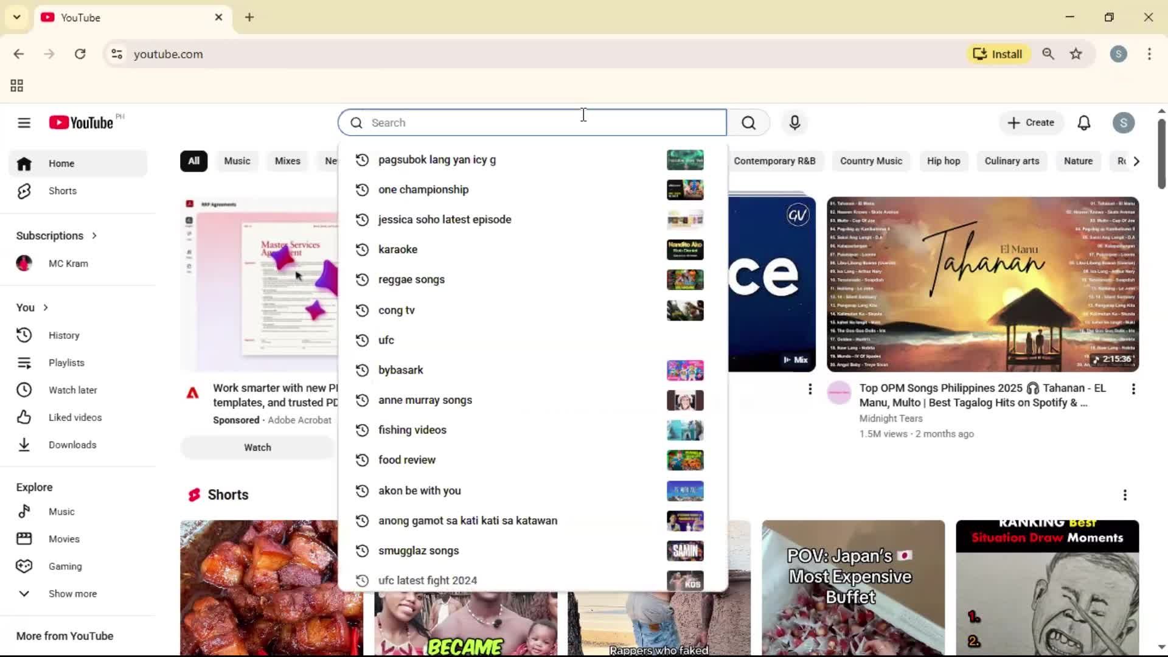Screen dimensions: 1168x657
Task: Open the guide hamburger menu
Action: (x=24, y=122)
